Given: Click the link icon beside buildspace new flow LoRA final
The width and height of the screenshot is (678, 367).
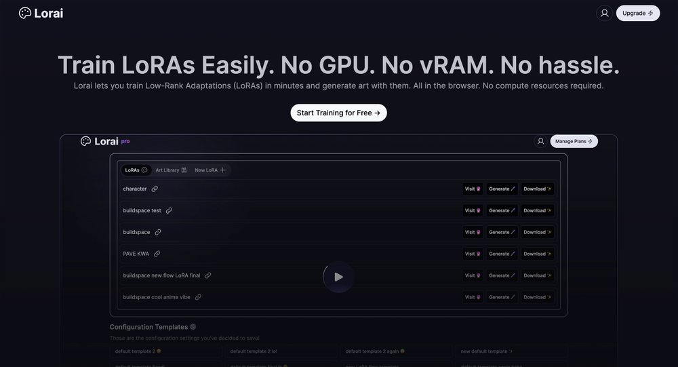Looking at the screenshot, I should tap(208, 275).
